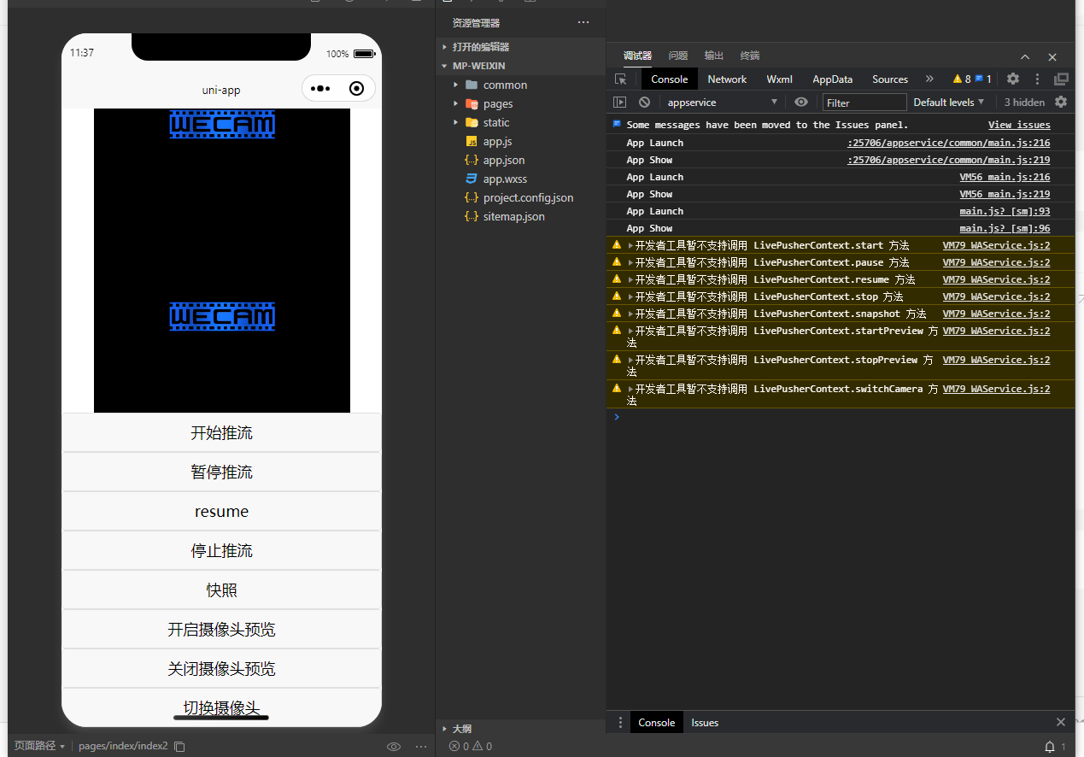Select the 输出 tab
The height and width of the screenshot is (757, 1084).
[x=714, y=56]
